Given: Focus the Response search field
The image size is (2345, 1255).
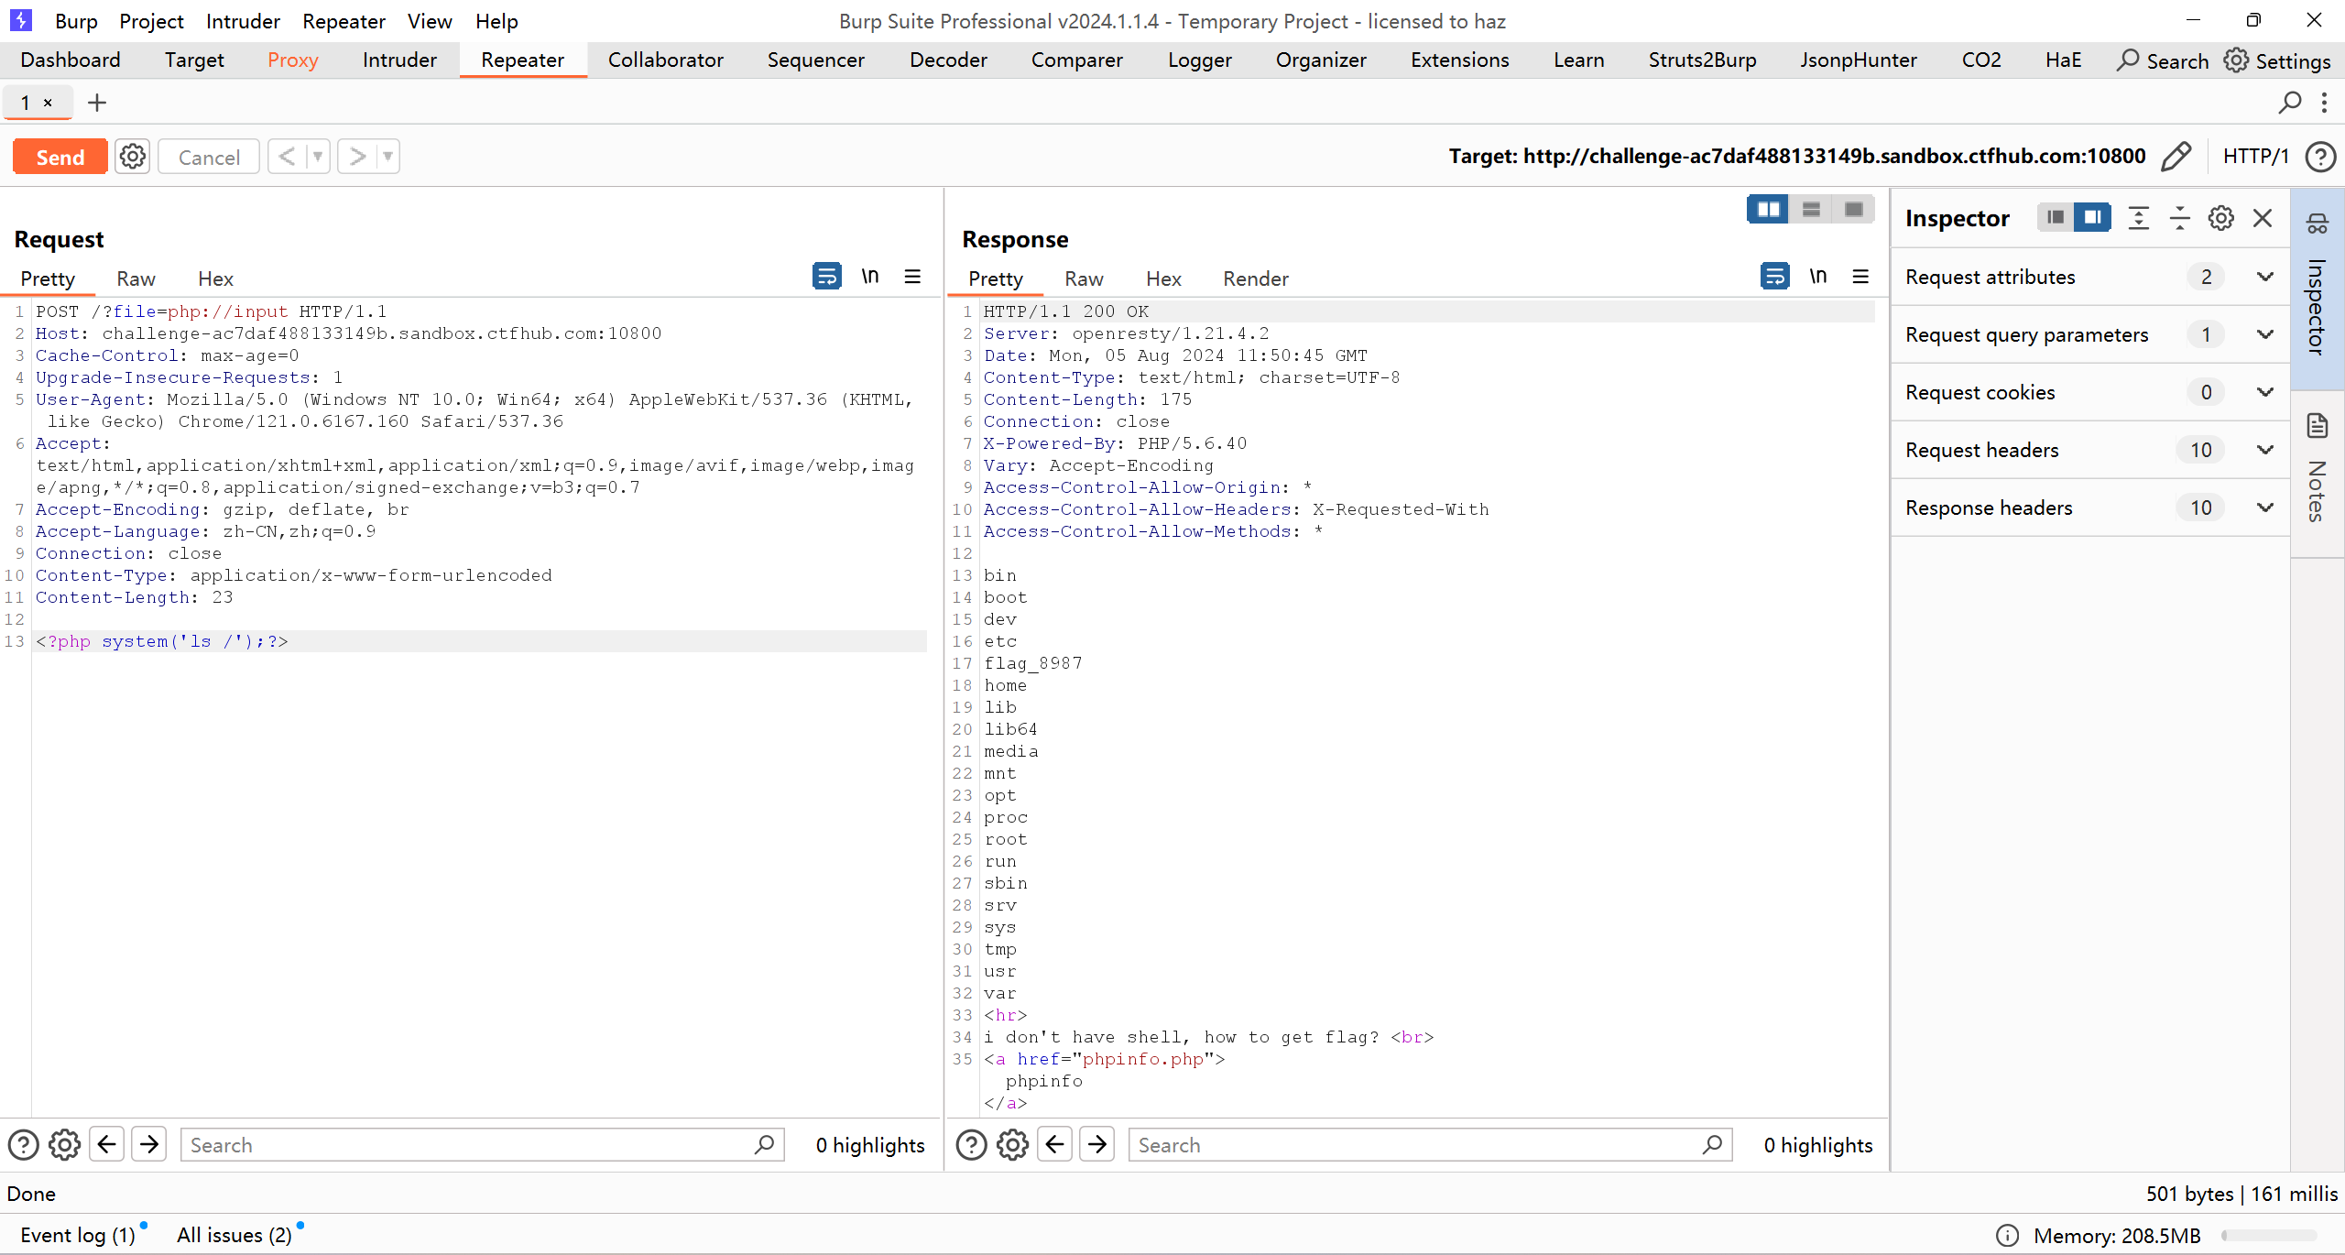Looking at the screenshot, I should click(1430, 1145).
